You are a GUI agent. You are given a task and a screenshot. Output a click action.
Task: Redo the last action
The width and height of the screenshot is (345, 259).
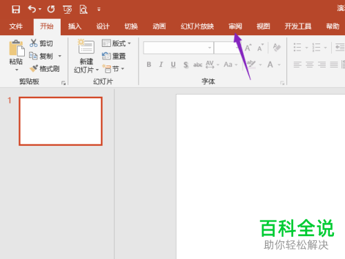[x=51, y=9]
